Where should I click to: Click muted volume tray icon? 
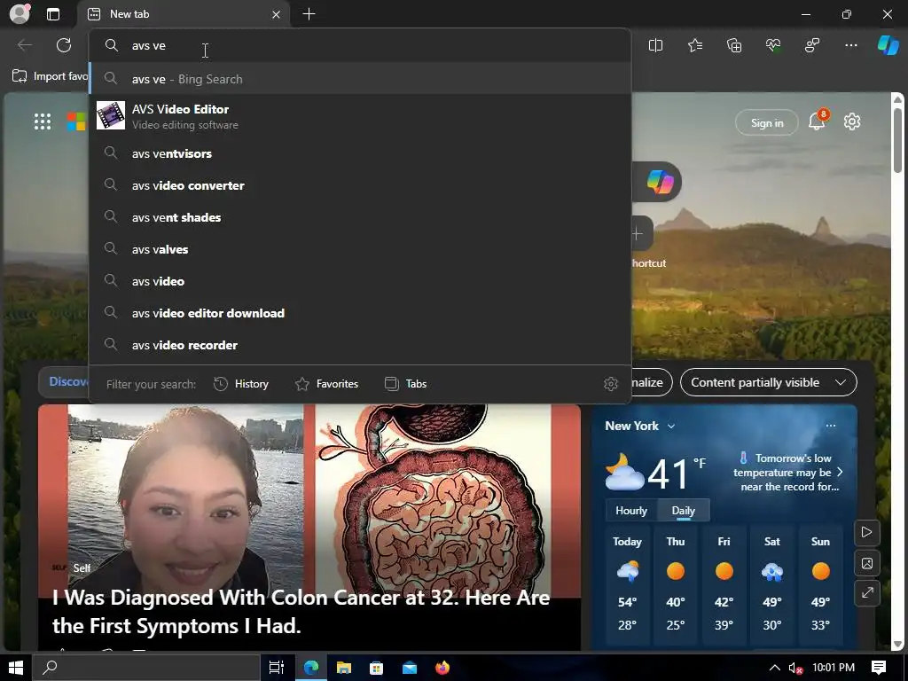[795, 668]
